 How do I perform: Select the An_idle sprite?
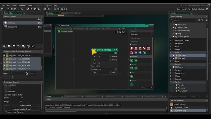coord(181,85)
